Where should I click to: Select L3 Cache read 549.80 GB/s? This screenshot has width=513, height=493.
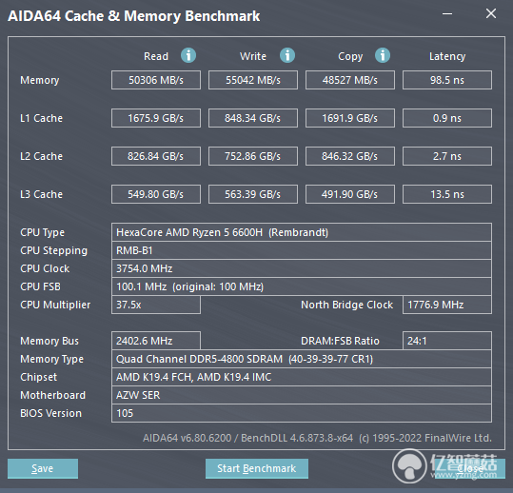(156, 194)
